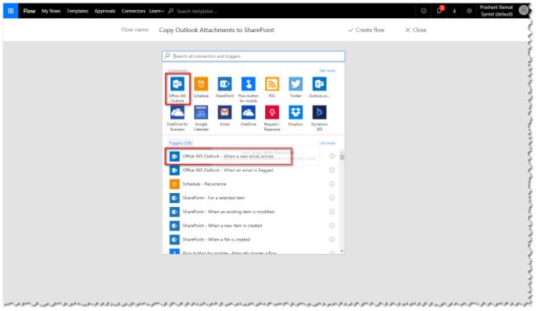Click 'See more' next to Triggers
The image size is (537, 311).
click(x=327, y=143)
